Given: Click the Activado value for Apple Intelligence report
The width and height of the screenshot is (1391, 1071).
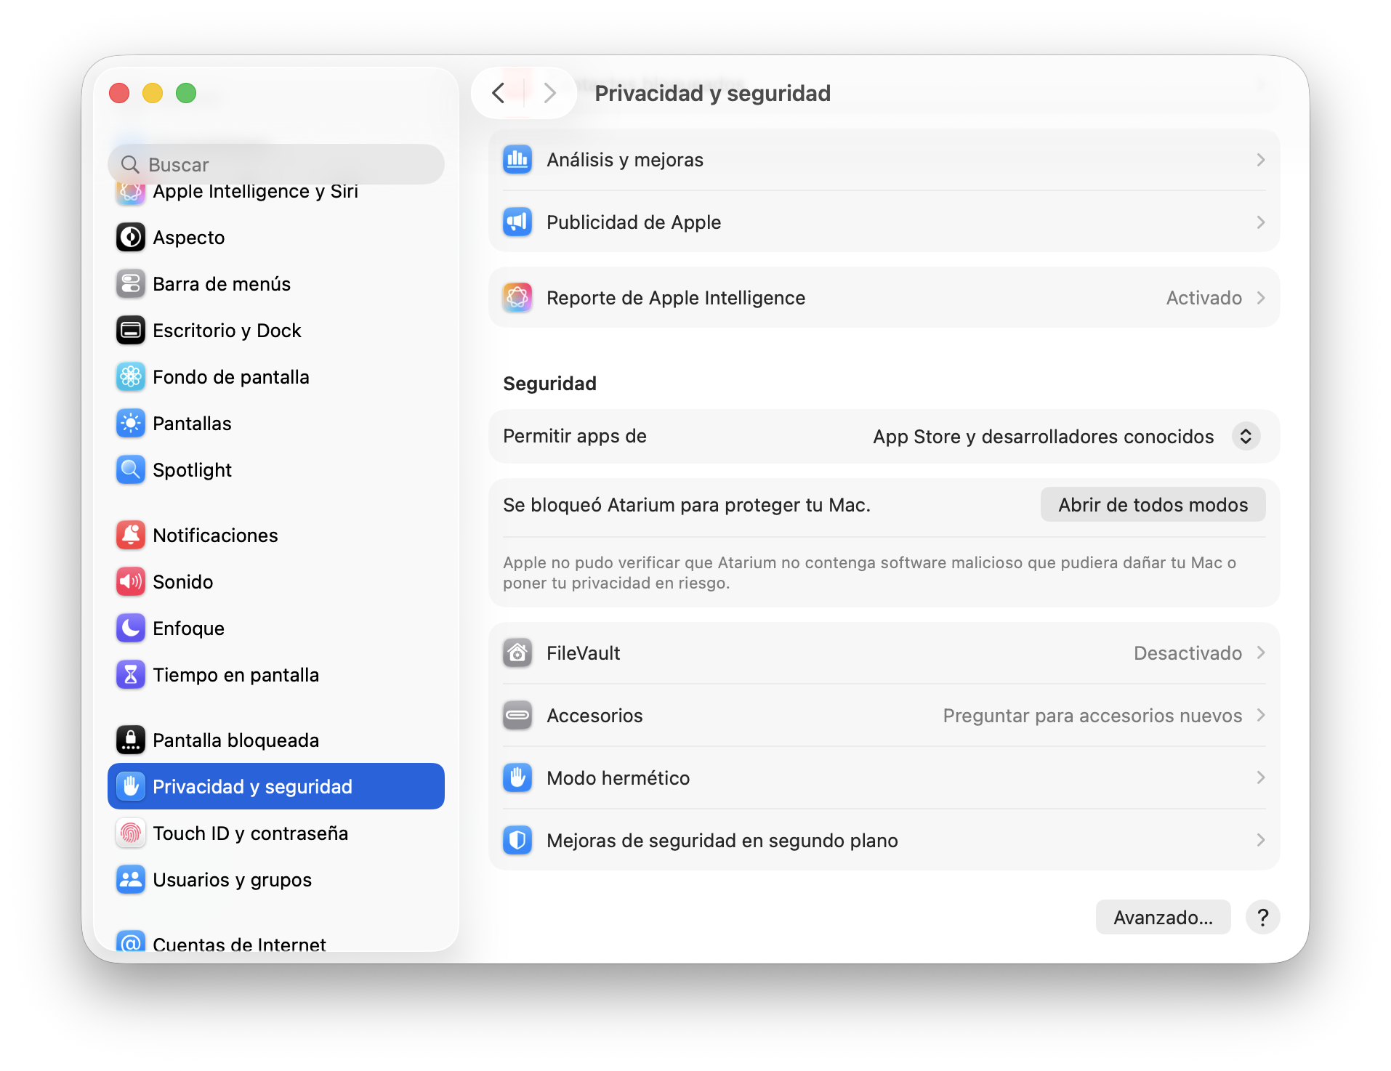Looking at the screenshot, I should [x=1203, y=298].
